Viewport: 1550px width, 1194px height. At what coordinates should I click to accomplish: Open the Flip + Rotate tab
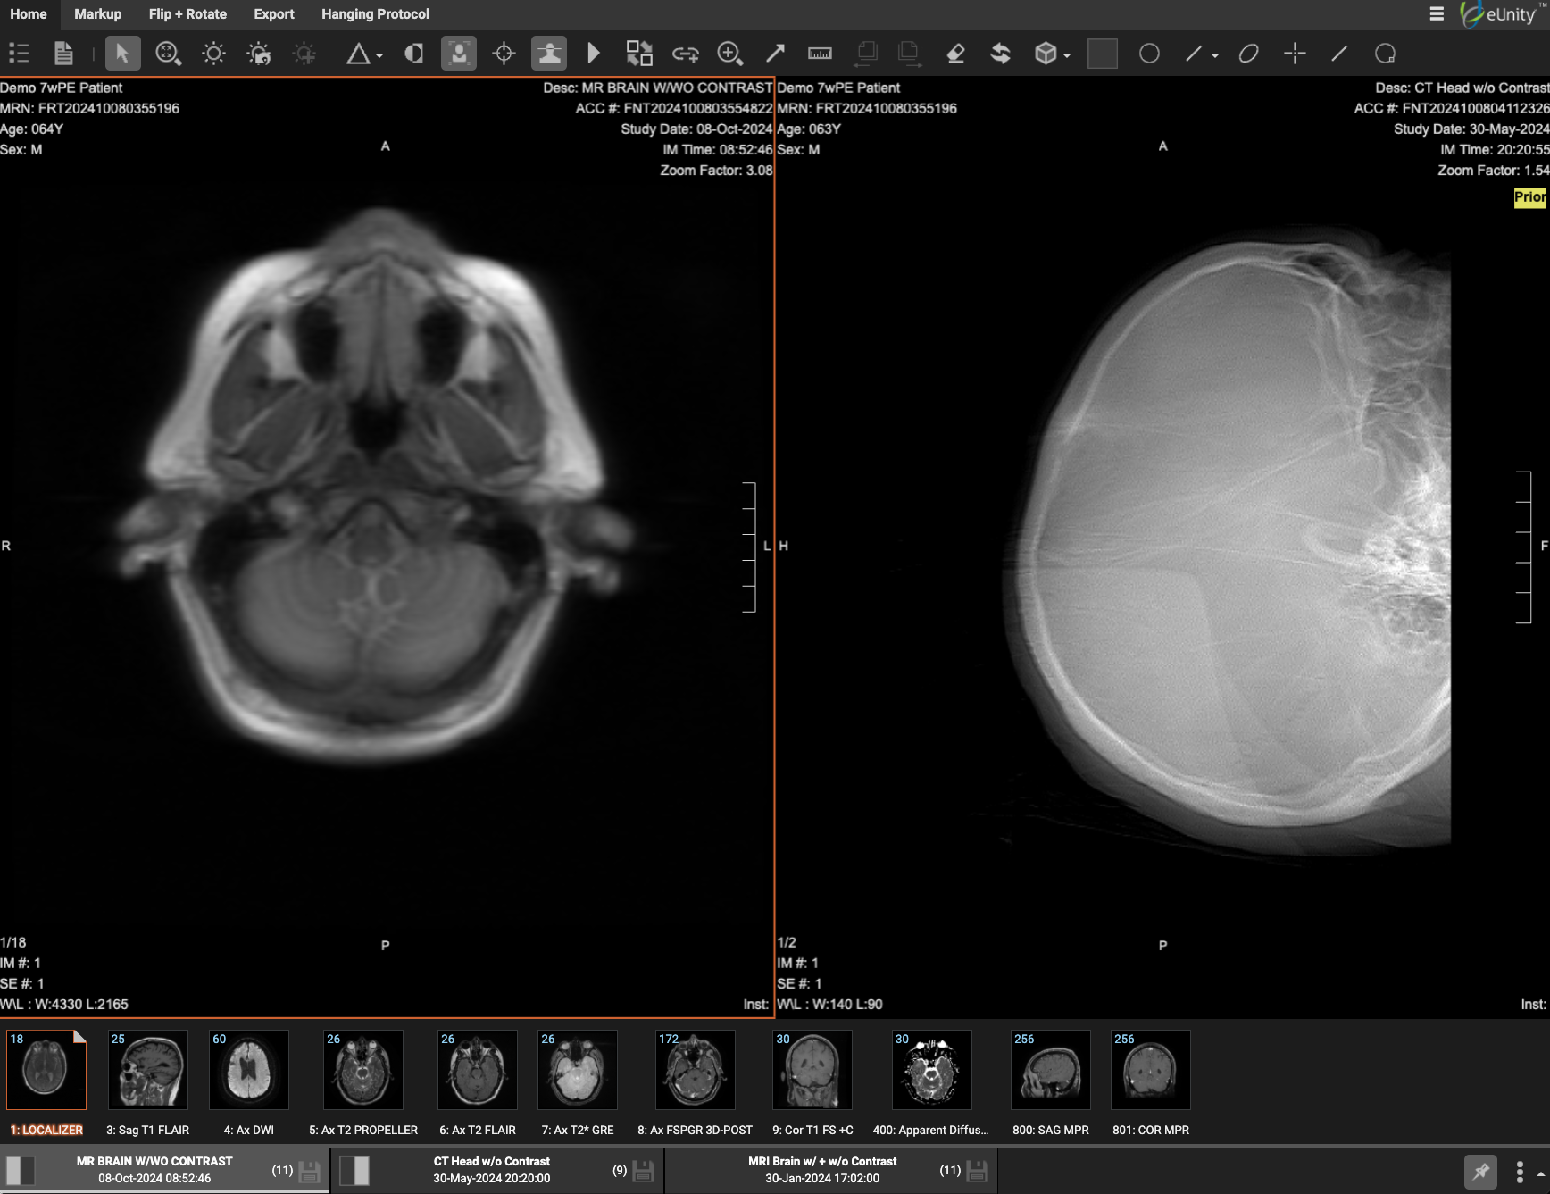pos(187,14)
